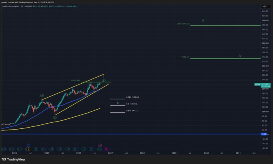273x164 pixels.
Task: Select the blue circle event marker above Jul 2024
Action: tap(29, 145)
